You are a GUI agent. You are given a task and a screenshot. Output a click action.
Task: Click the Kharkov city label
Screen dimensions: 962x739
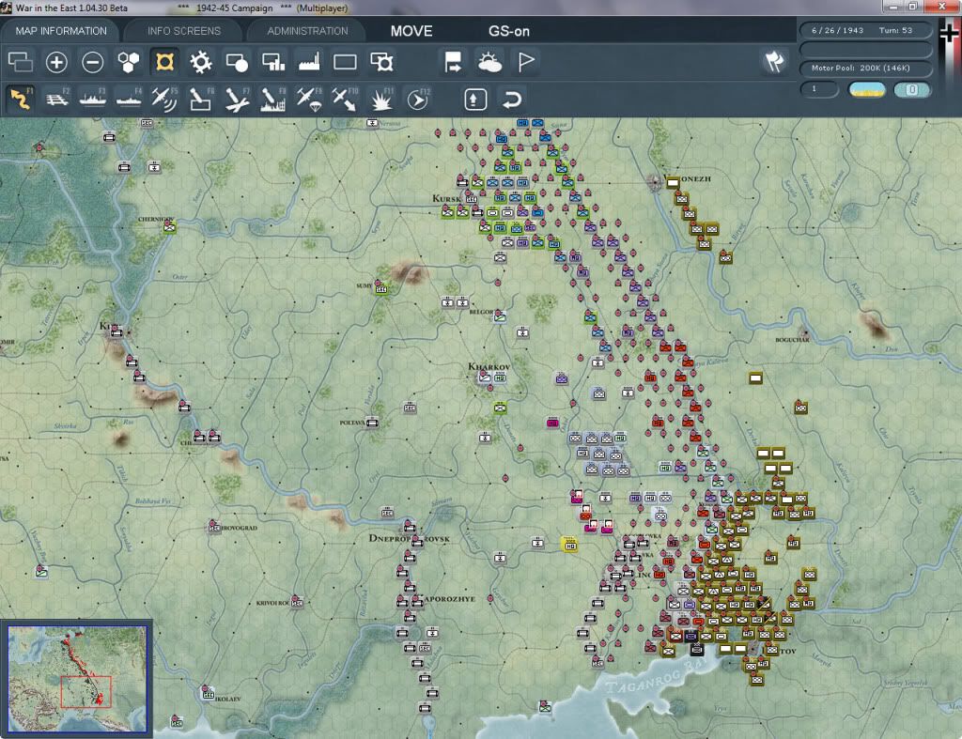pyautogui.click(x=489, y=367)
